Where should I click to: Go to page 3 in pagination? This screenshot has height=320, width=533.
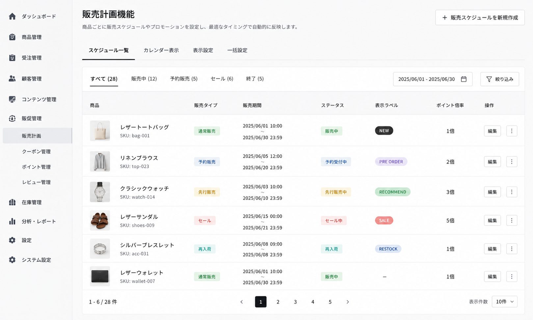click(x=295, y=302)
